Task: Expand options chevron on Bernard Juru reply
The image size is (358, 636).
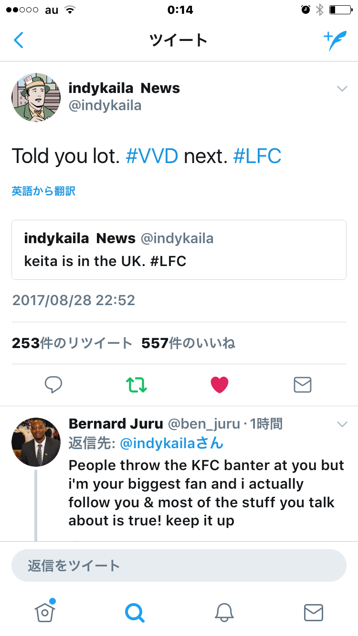Action: tap(342, 424)
